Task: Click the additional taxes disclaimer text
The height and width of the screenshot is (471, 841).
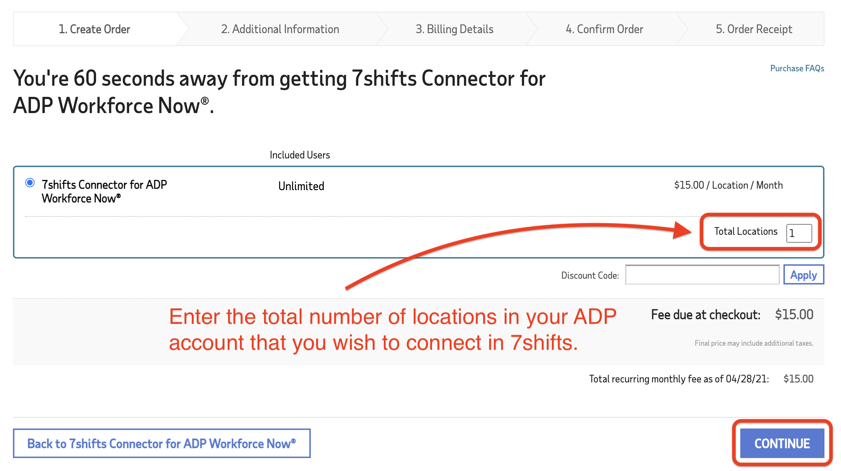Action: point(754,343)
